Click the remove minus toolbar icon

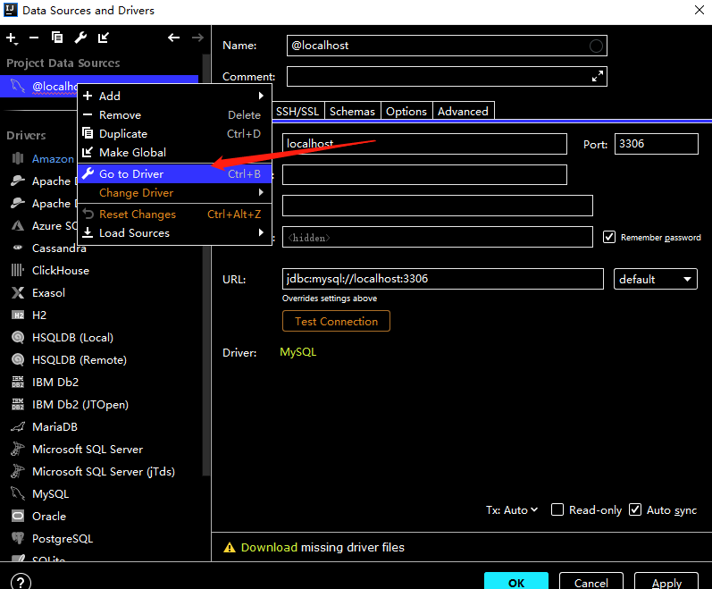pos(34,38)
